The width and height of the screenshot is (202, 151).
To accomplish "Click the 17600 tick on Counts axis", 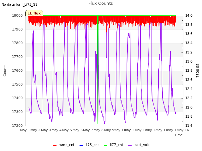I will point(17,70).
